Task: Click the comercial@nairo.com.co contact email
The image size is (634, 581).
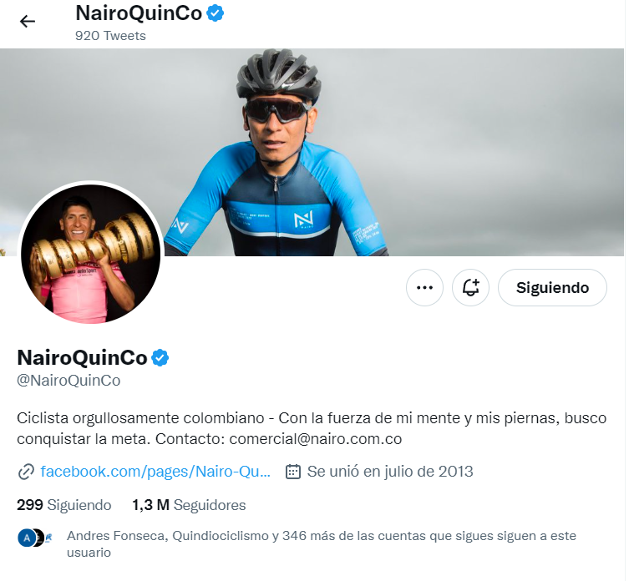Action: [x=316, y=439]
